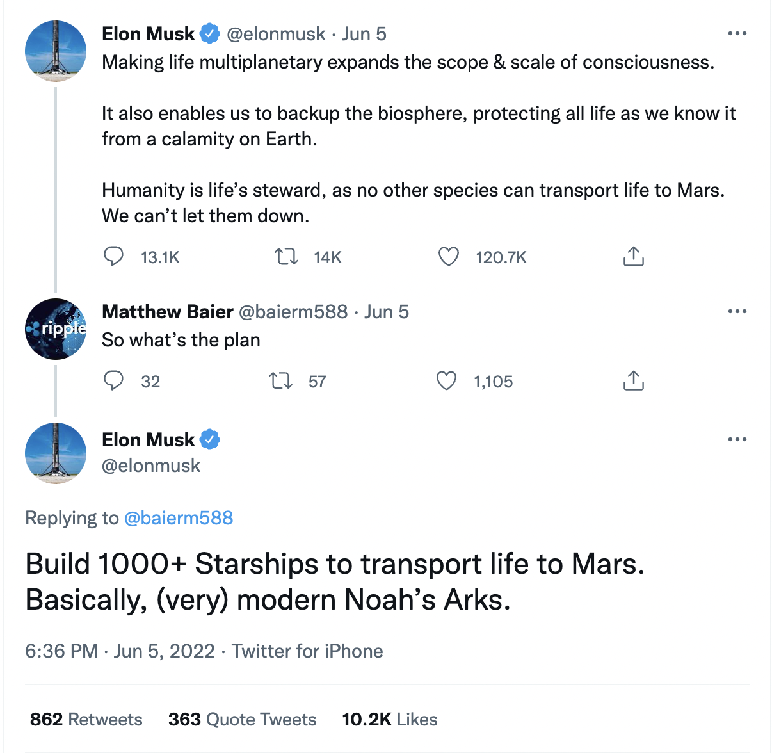Screen dimensions: 772x753
Task: View the 862 Retweets list
Action: click(86, 719)
